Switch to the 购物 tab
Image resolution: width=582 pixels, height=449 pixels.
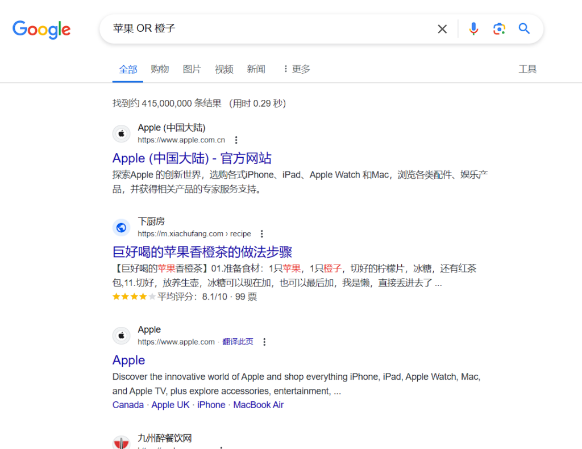pos(160,69)
